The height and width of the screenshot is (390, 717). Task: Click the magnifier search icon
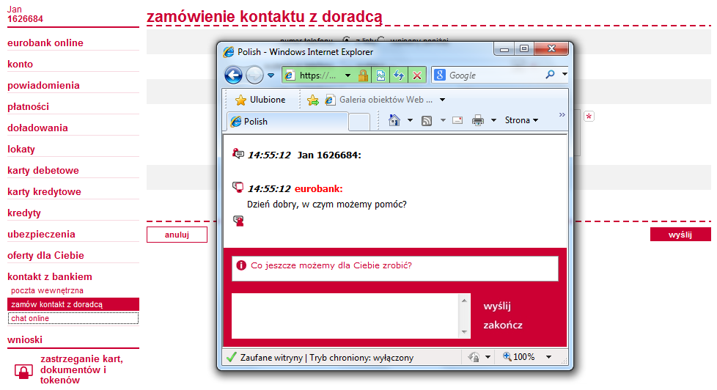tap(550, 74)
